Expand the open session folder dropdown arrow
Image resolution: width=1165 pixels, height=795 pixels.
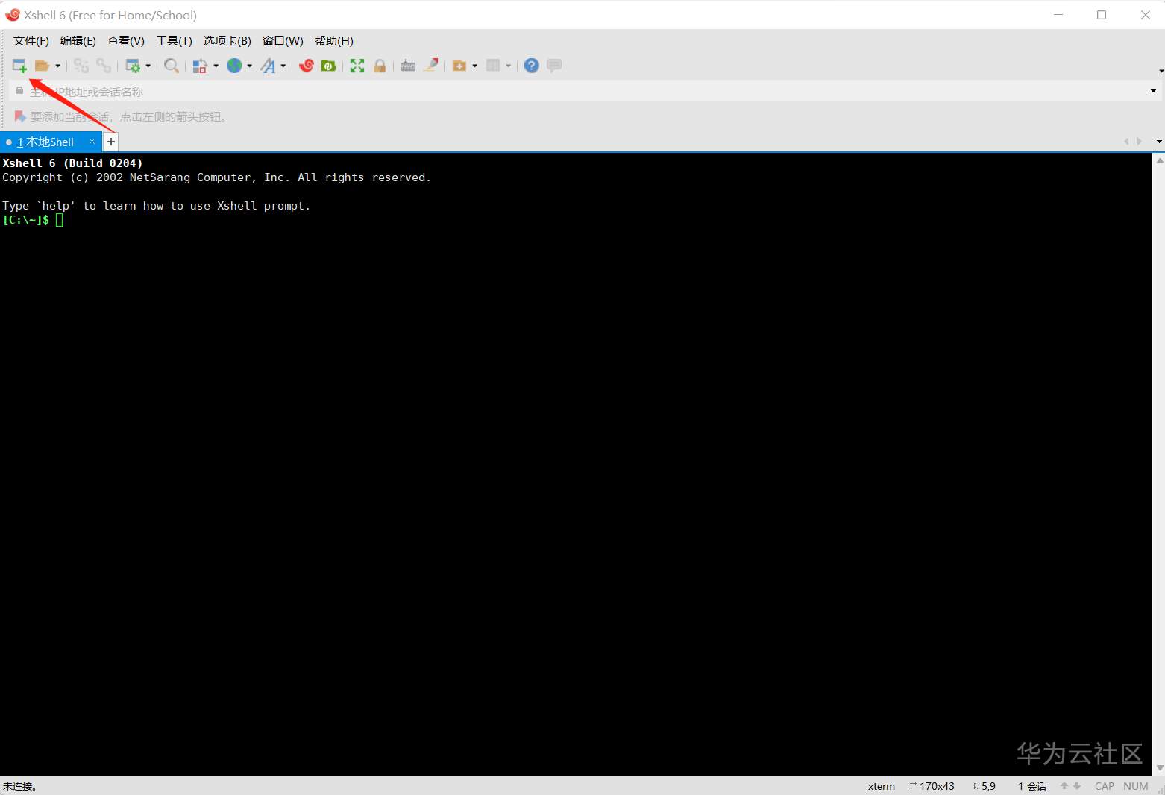pos(57,66)
